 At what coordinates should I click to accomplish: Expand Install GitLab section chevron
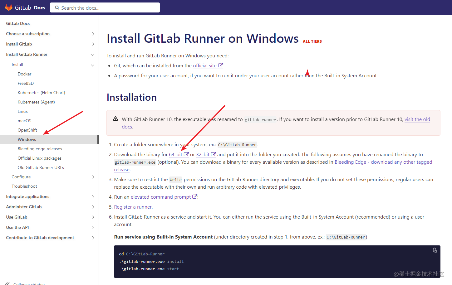click(x=93, y=44)
